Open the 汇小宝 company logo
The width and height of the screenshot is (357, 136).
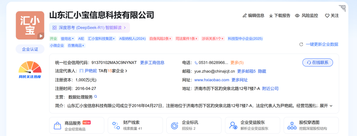[30, 25]
